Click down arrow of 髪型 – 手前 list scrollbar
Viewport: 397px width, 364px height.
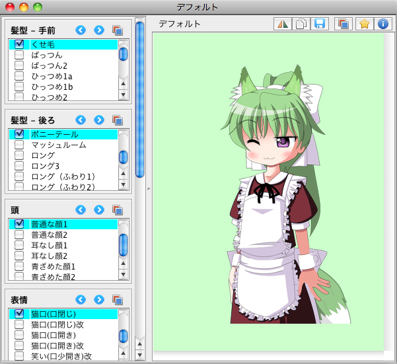point(123,95)
